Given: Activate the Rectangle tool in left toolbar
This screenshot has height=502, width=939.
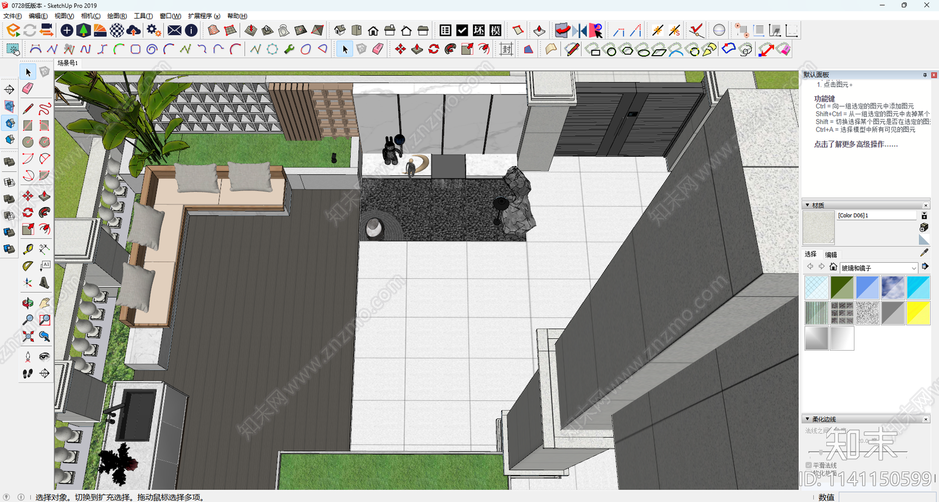Looking at the screenshot, I should click(x=28, y=125).
